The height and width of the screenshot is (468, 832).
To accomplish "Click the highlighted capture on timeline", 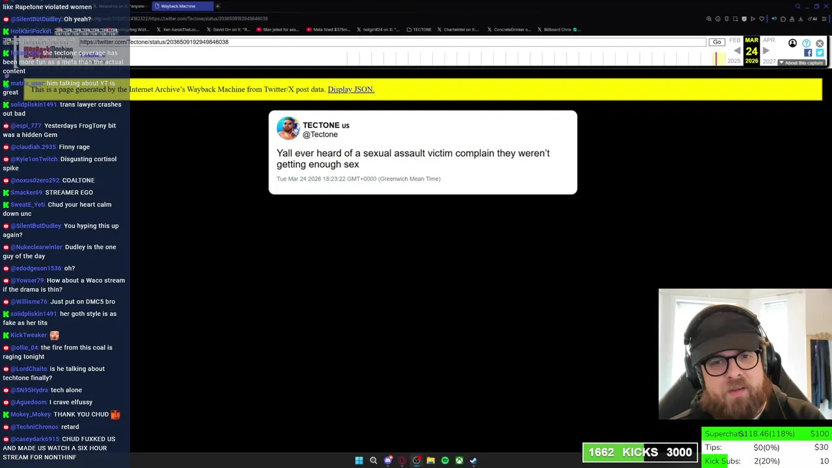I will pos(716,58).
